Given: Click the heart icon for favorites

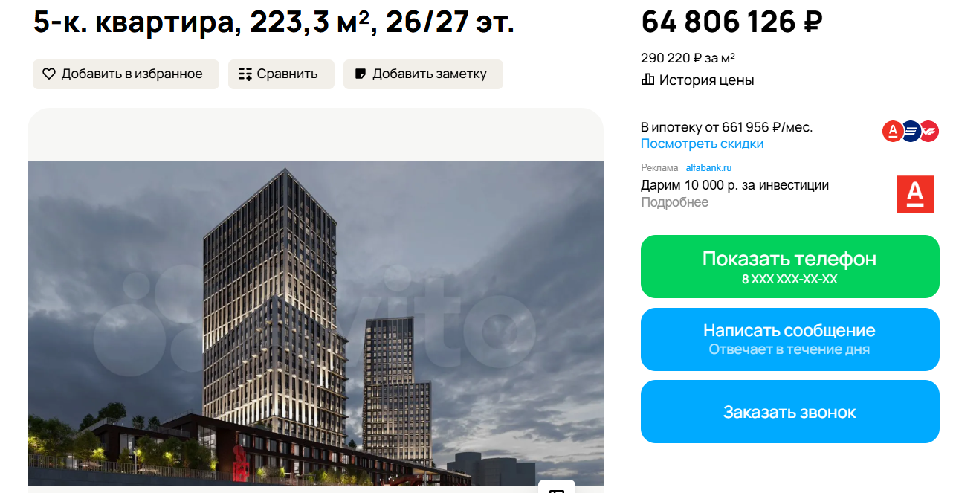Looking at the screenshot, I should click(49, 74).
